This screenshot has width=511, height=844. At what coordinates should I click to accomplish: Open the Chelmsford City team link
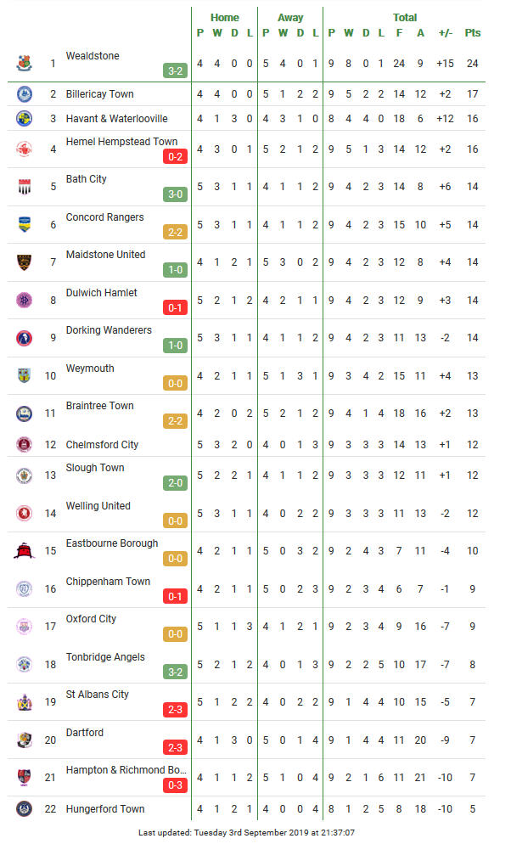tap(102, 445)
